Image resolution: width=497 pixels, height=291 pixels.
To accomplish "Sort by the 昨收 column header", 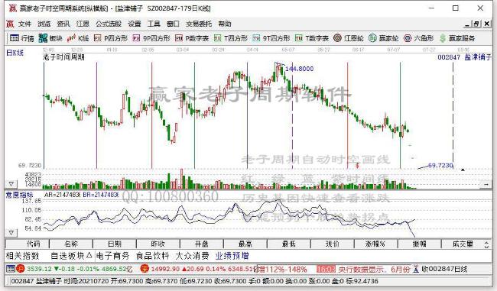I will pos(158,244).
